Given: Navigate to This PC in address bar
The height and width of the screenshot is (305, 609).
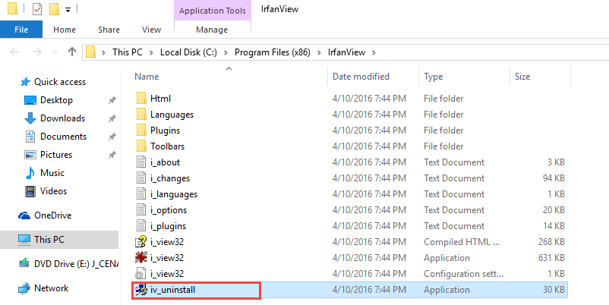Looking at the screenshot, I should click(x=128, y=52).
